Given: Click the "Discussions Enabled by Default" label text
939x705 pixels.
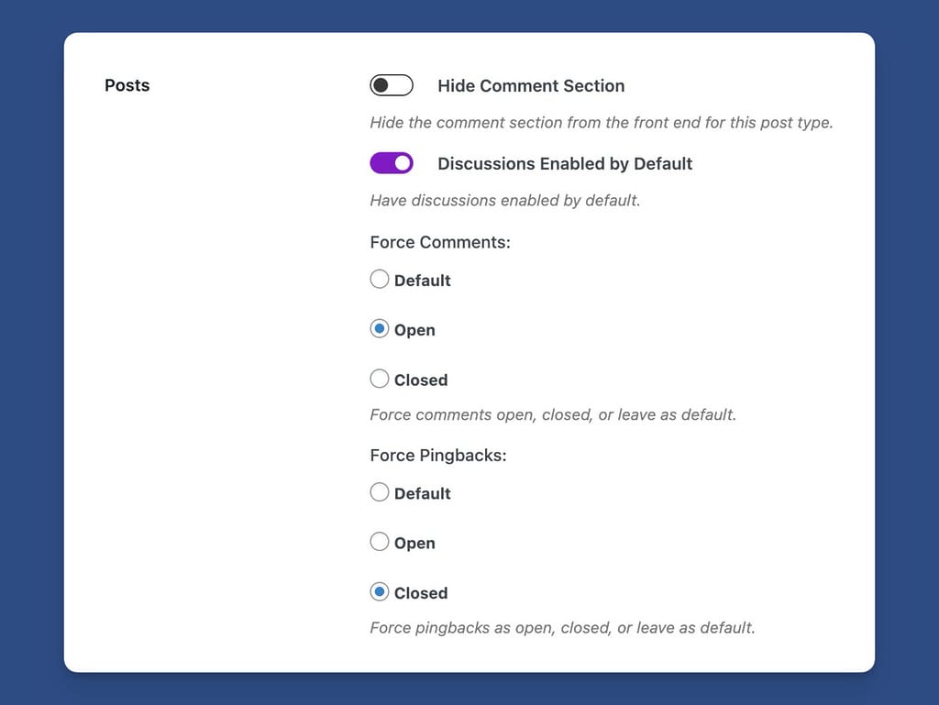Looking at the screenshot, I should 565,164.
